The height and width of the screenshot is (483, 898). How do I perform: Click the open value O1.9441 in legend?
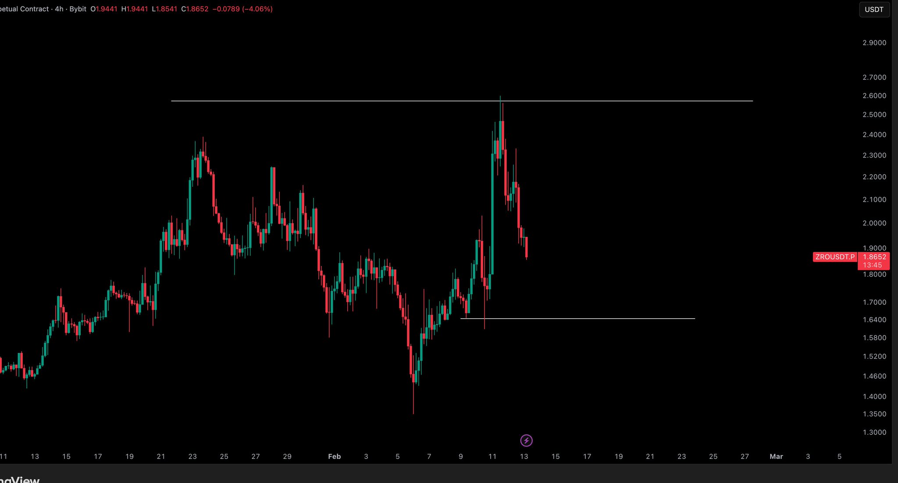(x=104, y=9)
